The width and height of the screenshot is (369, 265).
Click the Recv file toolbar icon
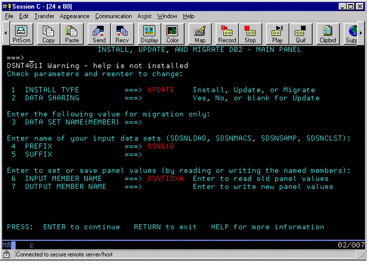tap(122, 34)
